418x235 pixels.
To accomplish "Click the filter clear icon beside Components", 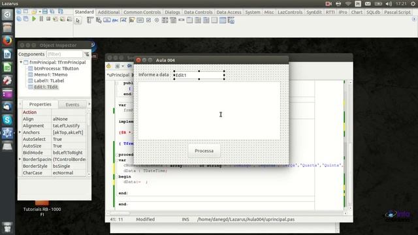I will (87, 54).
